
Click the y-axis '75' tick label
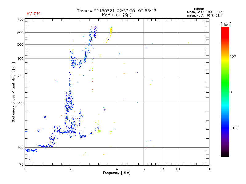22,164
